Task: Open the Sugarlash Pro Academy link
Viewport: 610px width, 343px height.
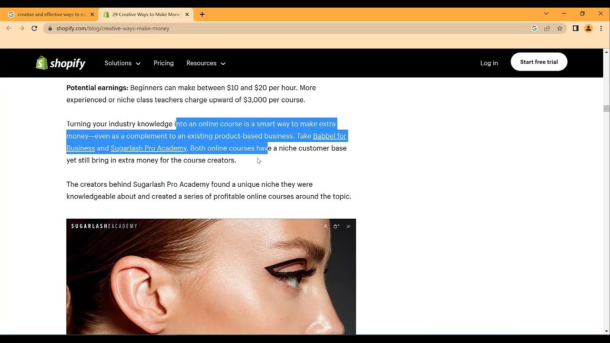Action: point(149,148)
